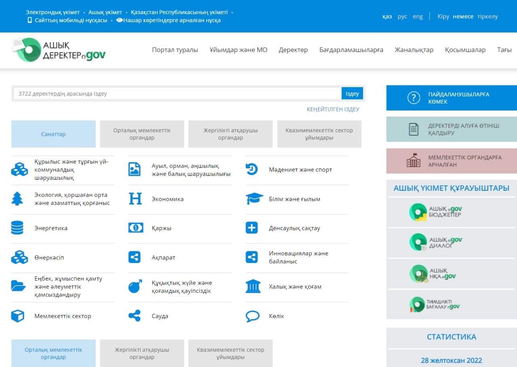Click the tree icon for Экология category

[x=17, y=199]
